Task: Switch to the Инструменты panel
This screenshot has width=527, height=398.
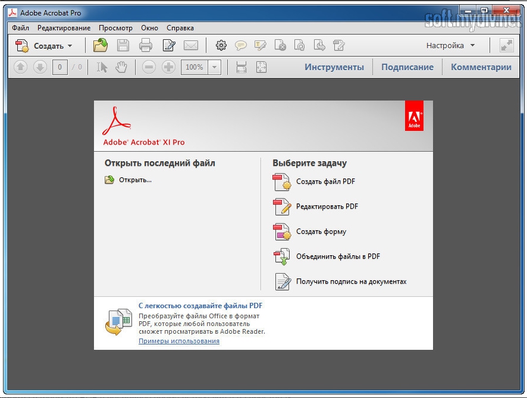Action: tap(334, 67)
